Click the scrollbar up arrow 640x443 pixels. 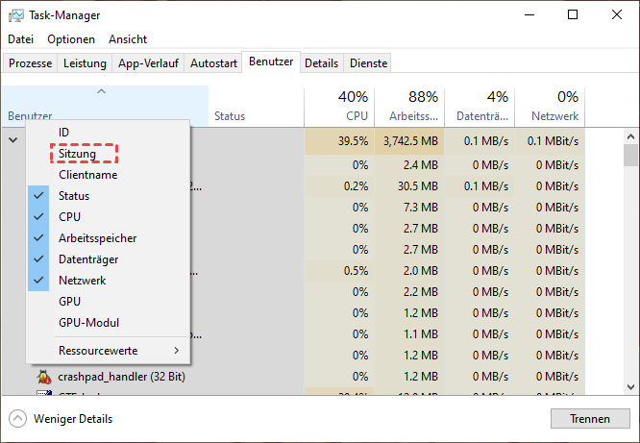630,136
